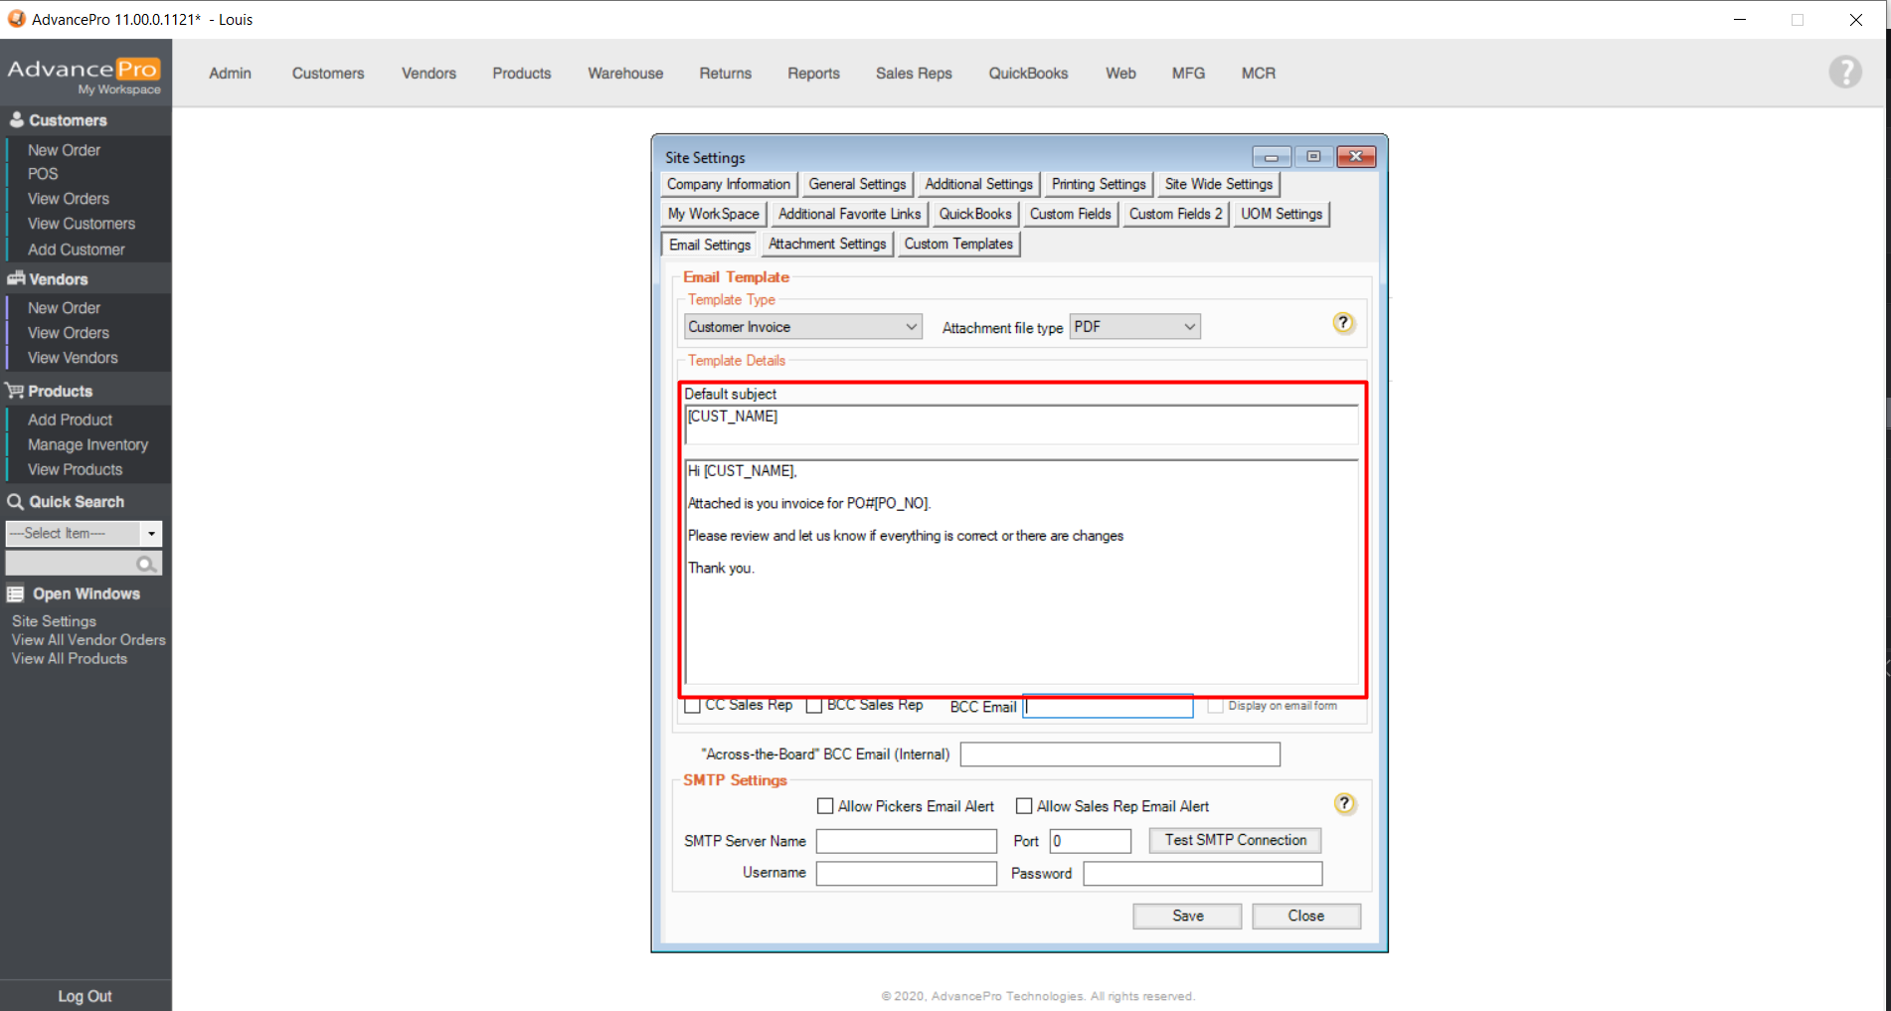Switch to the Attachment Settings tab

coord(826,244)
